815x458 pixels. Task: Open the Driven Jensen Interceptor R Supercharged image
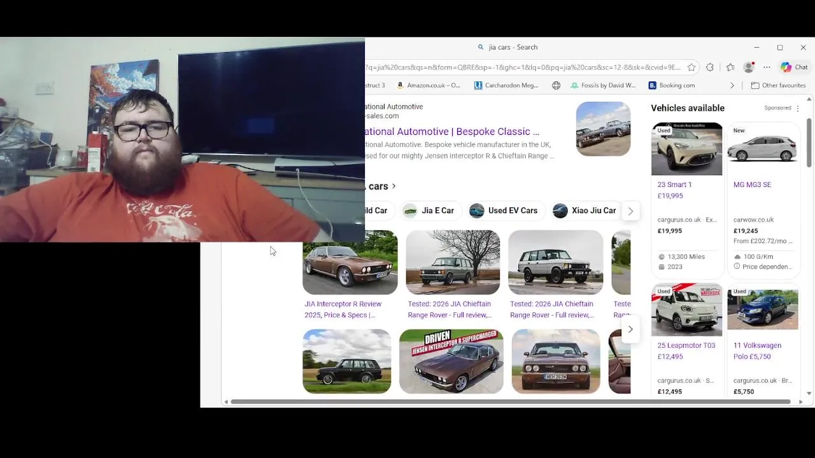click(451, 361)
